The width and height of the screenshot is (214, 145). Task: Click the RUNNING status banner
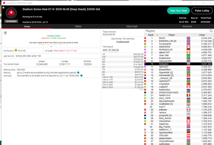pos(11,21)
